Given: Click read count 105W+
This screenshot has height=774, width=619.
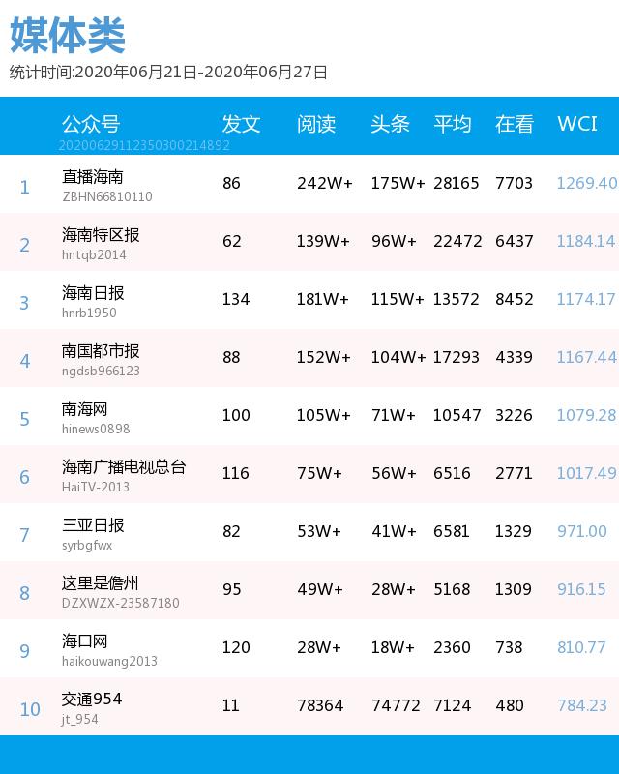Looking at the screenshot, I should point(323,415).
